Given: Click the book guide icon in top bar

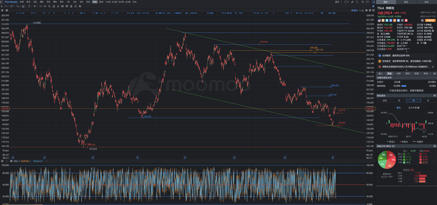Looking at the screenshot, I should [x=368, y=2].
